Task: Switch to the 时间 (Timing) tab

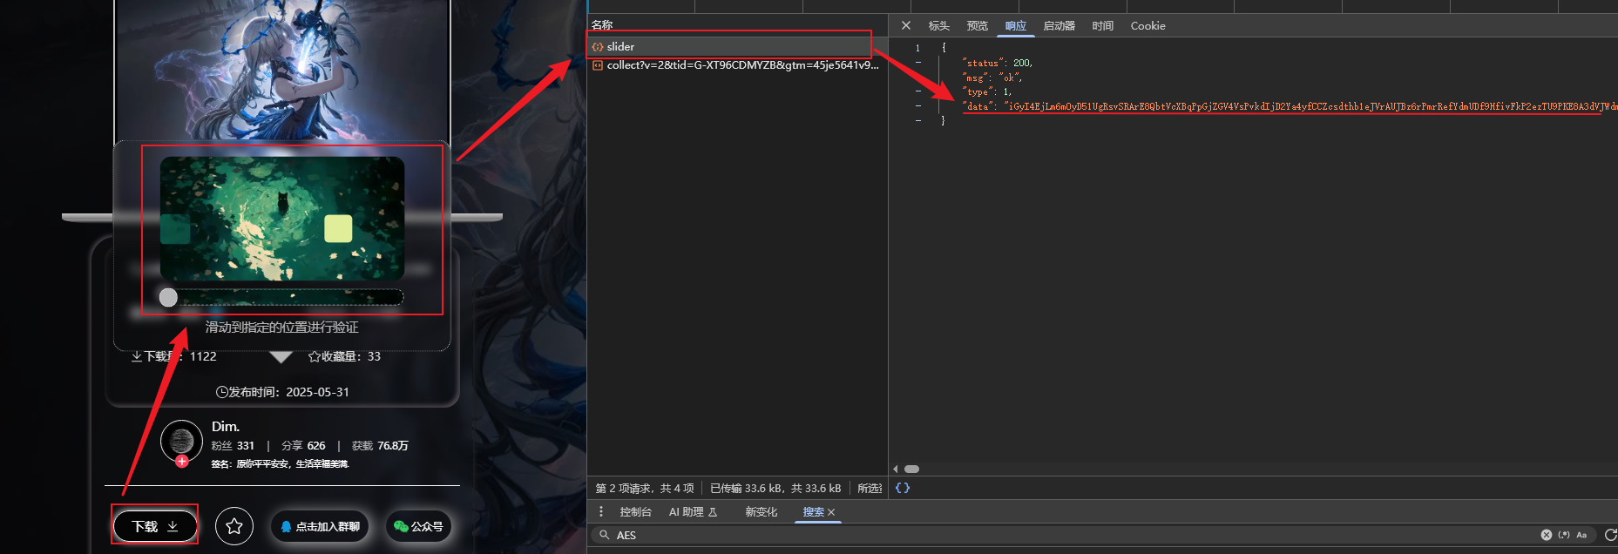Action: [x=1103, y=26]
